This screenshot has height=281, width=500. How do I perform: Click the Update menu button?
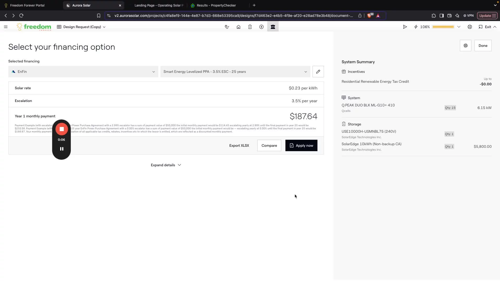[x=487, y=16]
